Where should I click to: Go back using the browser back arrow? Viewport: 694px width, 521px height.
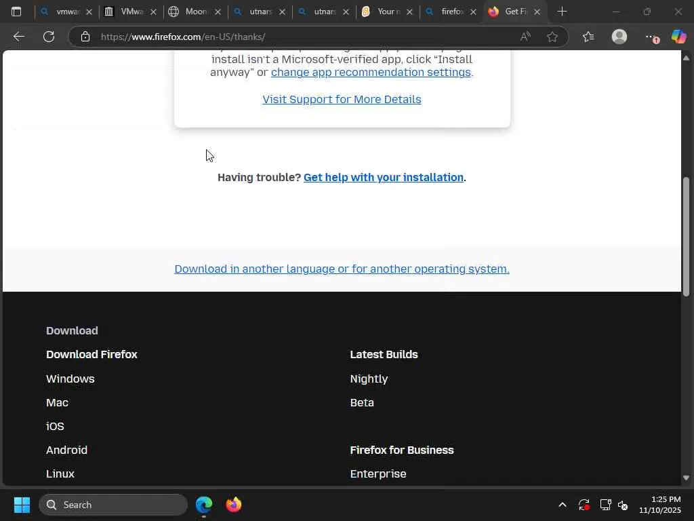pyautogui.click(x=19, y=37)
